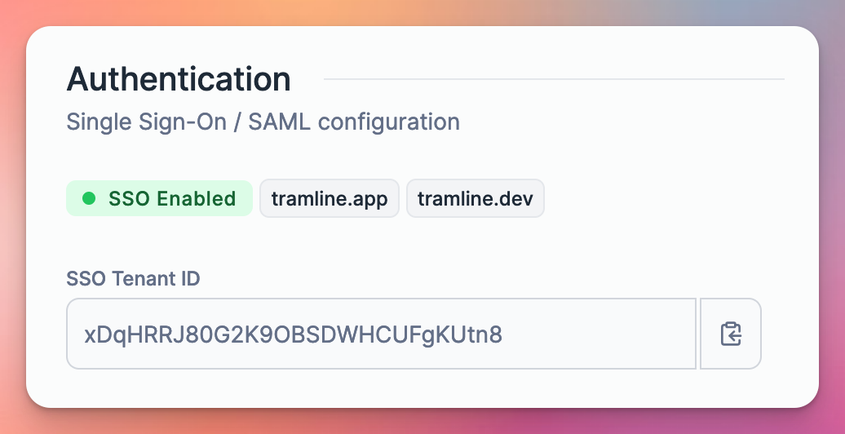The height and width of the screenshot is (434, 845).
Task: Copy the SSO Tenant ID with clipboard icon
Action: tap(731, 334)
